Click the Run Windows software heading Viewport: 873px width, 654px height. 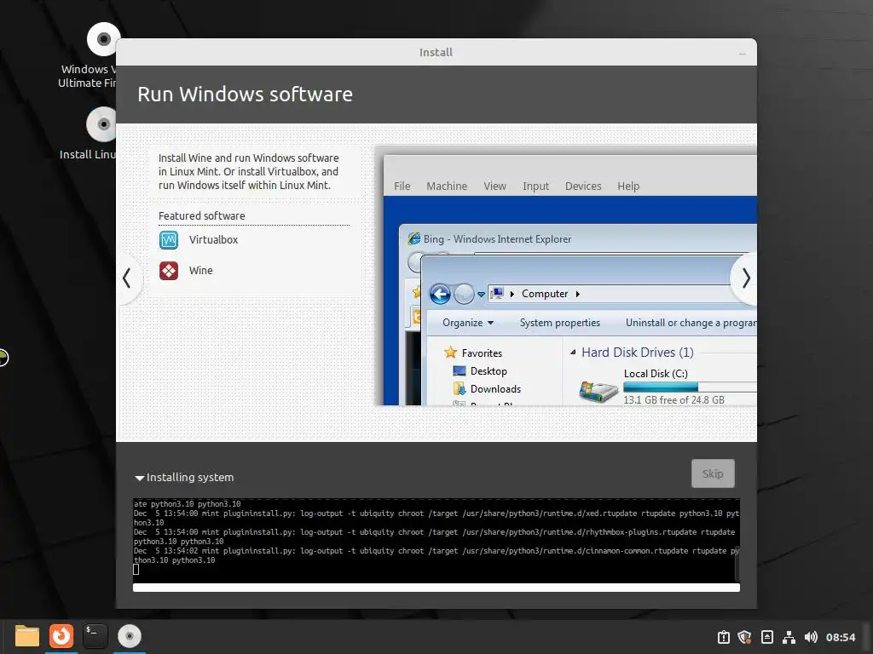(245, 94)
